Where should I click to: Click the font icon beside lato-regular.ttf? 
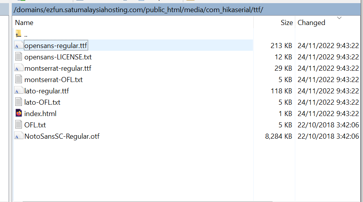tap(18, 91)
